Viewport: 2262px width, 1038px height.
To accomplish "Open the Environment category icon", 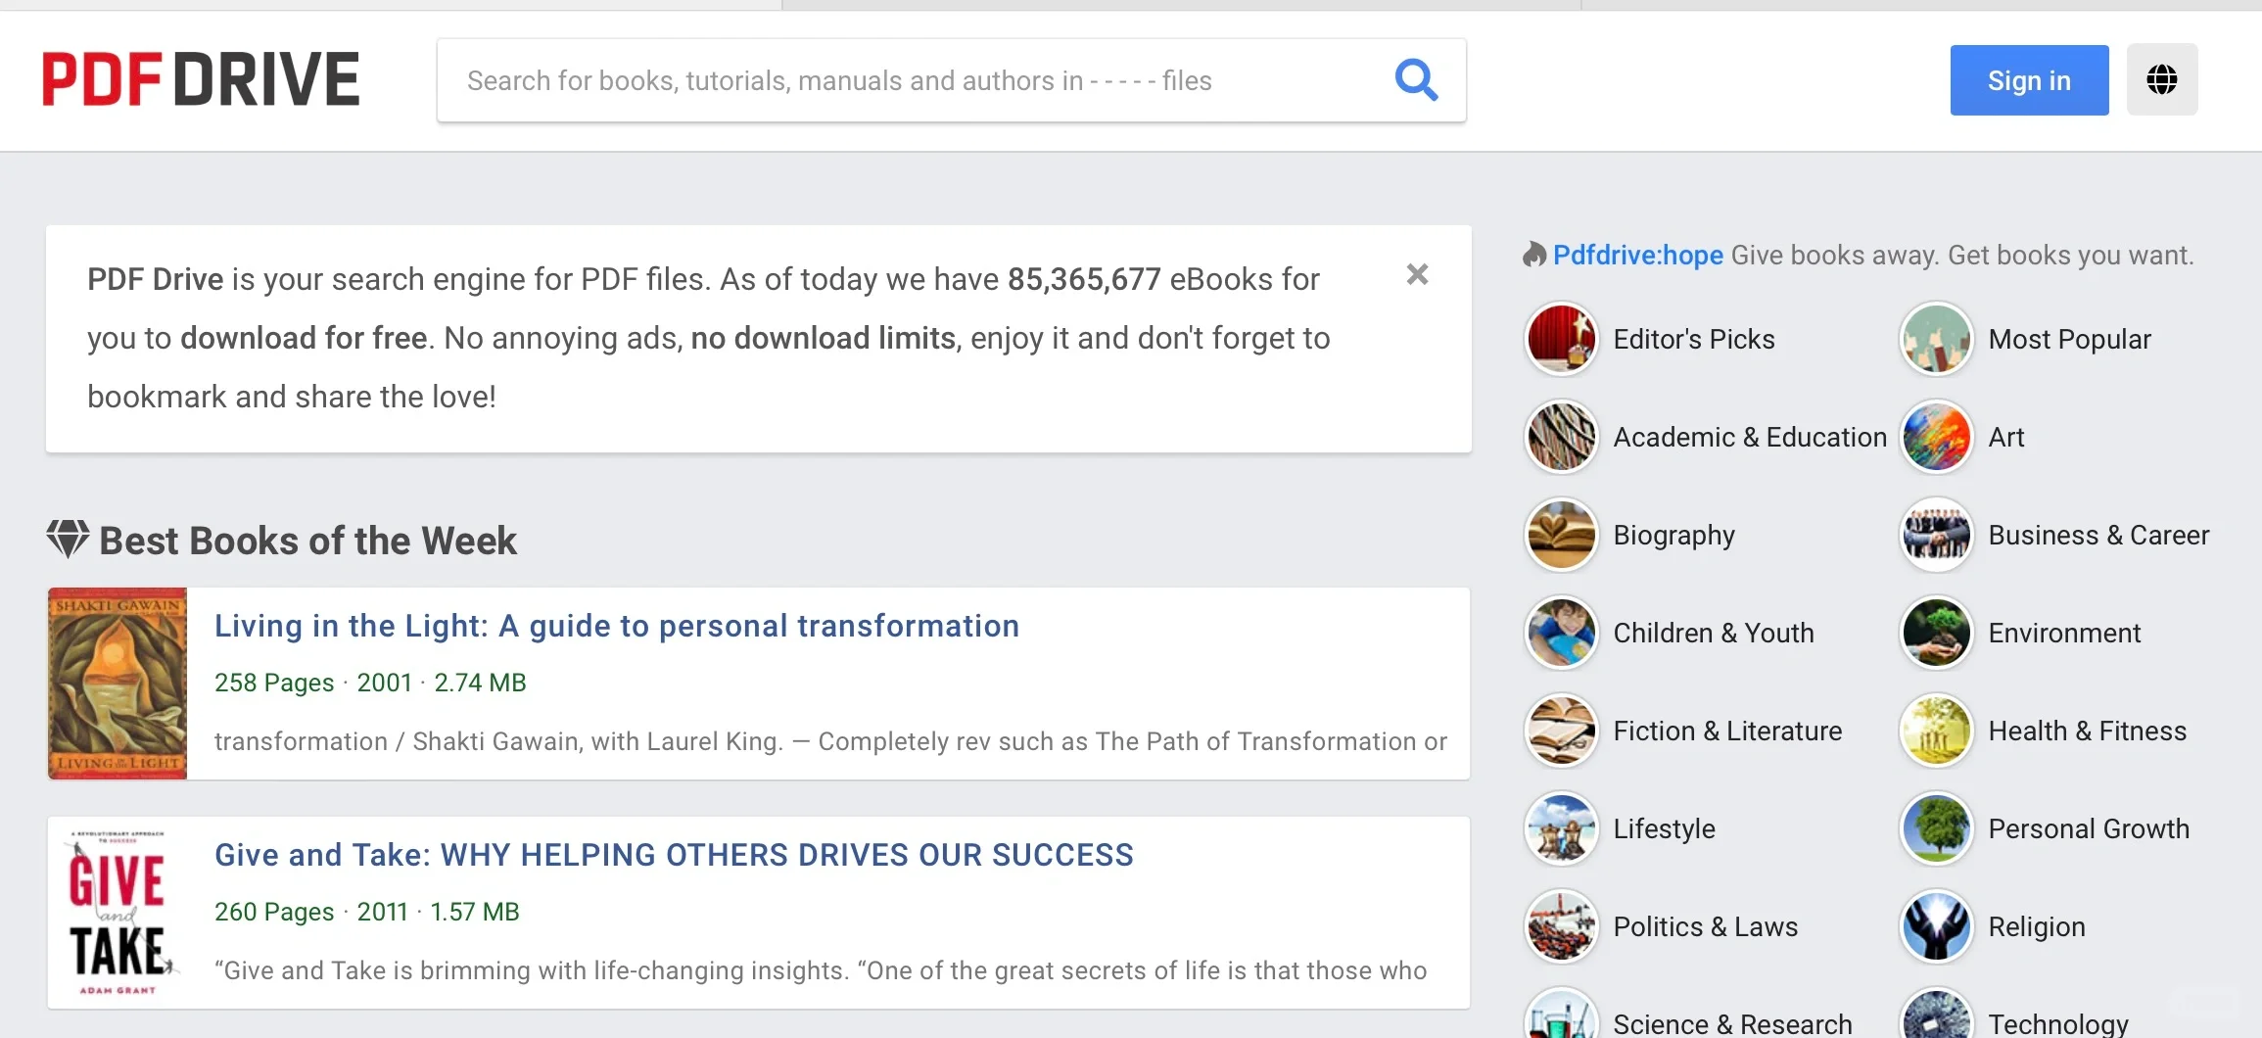I will pos(1936,633).
